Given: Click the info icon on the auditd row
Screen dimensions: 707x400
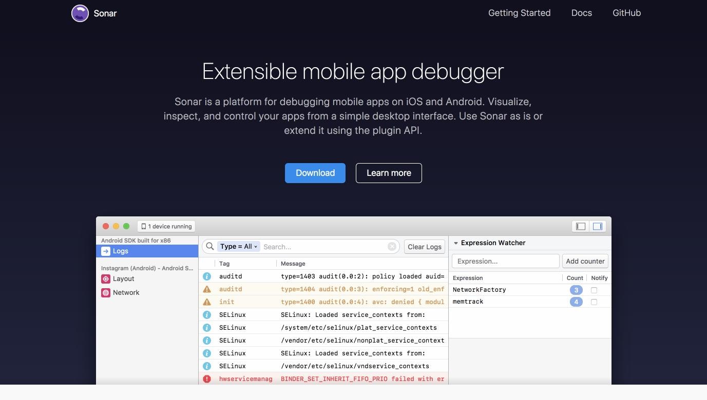Looking at the screenshot, I should [x=207, y=276].
